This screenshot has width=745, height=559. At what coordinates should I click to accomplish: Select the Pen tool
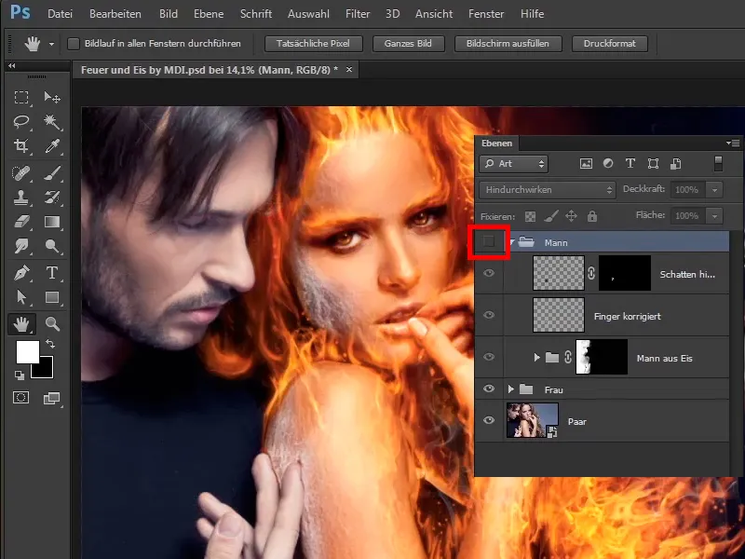[x=21, y=273]
